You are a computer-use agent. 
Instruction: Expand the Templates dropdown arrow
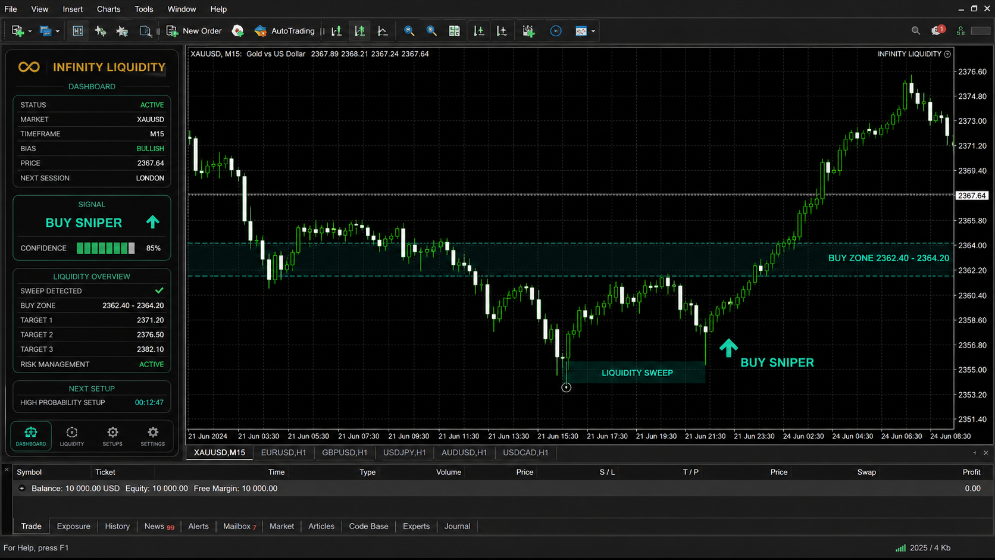pos(593,32)
